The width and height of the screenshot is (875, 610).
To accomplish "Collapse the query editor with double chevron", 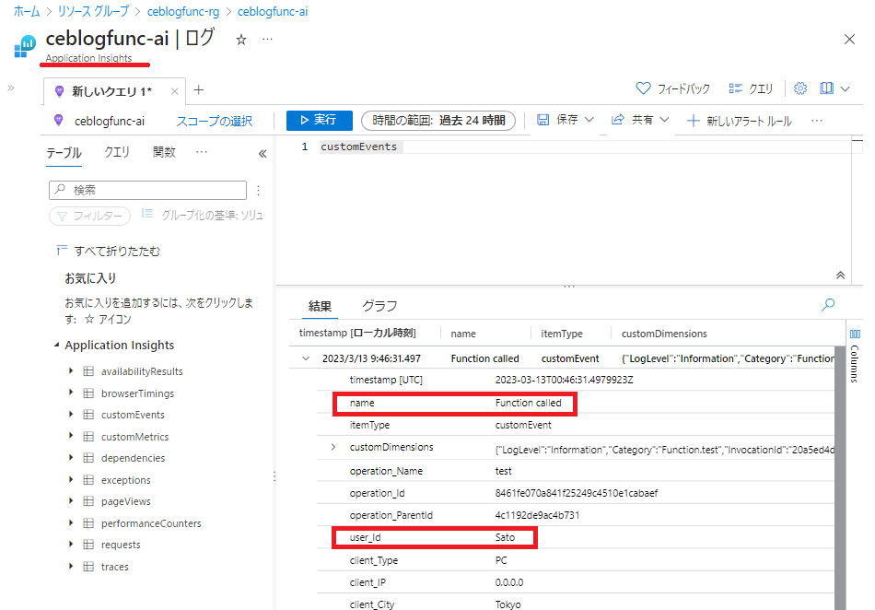I will pos(840,276).
